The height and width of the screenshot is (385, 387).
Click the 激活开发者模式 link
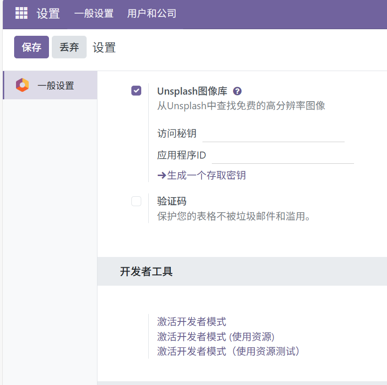point(192,322)
